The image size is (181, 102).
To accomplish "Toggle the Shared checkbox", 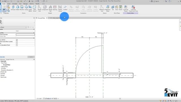I will [17, 43].
